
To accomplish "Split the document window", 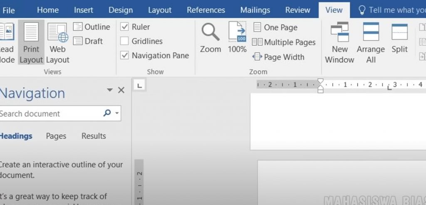I will (400, 38).
